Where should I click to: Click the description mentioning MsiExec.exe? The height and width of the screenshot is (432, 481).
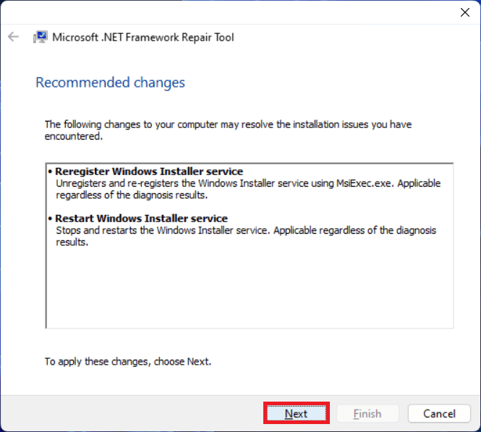(248, 189)
